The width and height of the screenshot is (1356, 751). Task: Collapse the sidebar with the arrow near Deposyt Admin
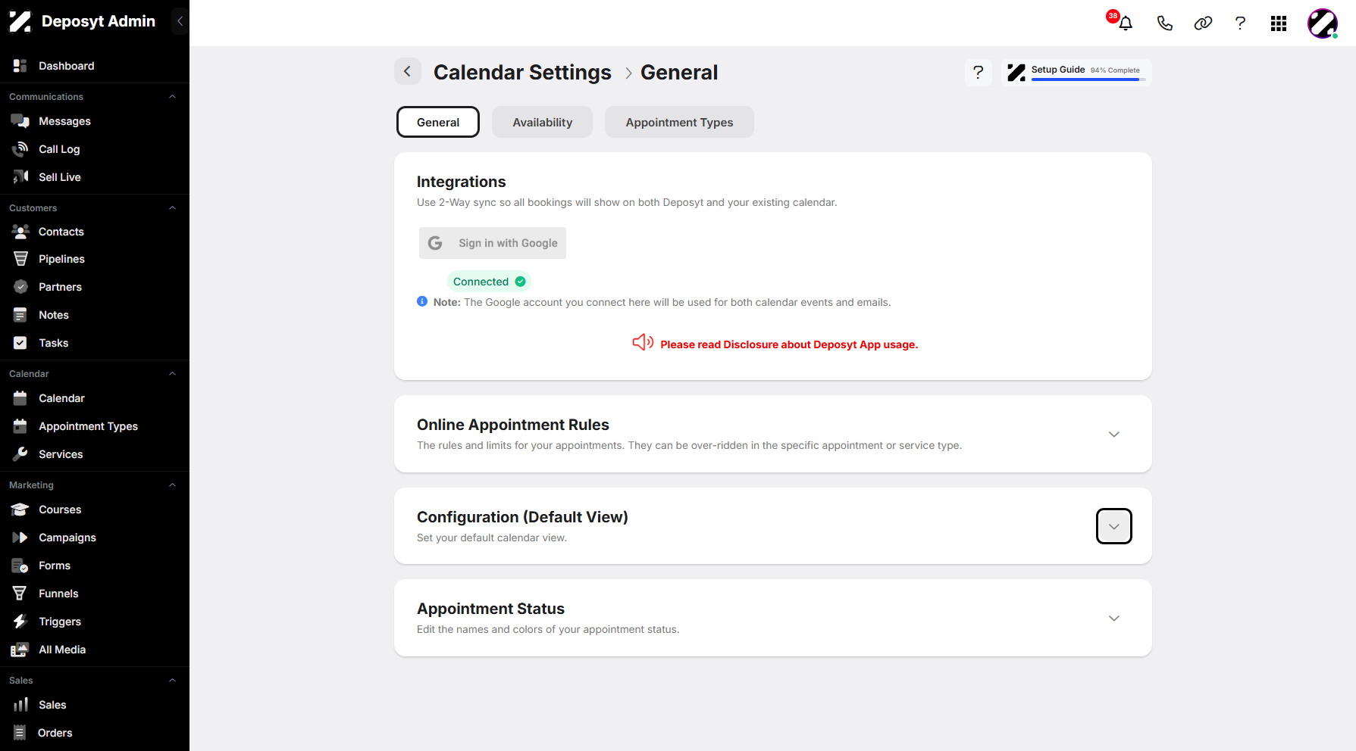click(x=180, y=21)
